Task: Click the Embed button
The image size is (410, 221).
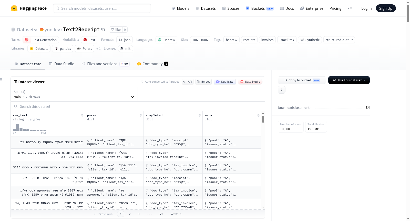Action: tap(203, 82)
